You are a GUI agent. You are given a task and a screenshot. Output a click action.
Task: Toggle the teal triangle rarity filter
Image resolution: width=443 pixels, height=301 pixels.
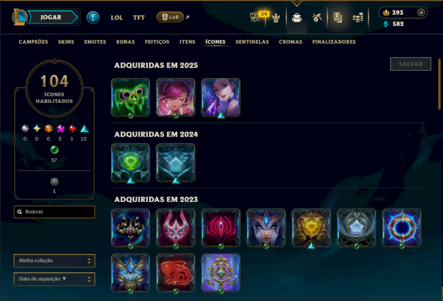click(84, 129)
